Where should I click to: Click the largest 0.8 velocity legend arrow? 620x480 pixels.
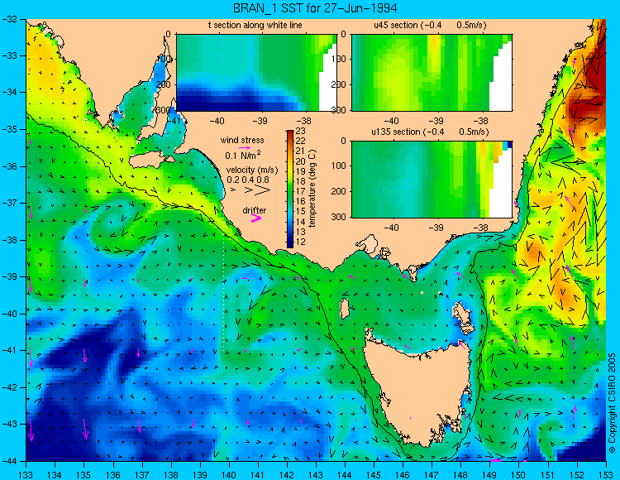262,190
